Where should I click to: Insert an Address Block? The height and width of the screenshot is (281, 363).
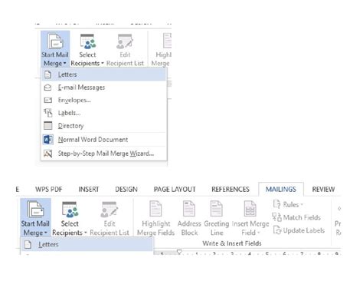point(189,218)
